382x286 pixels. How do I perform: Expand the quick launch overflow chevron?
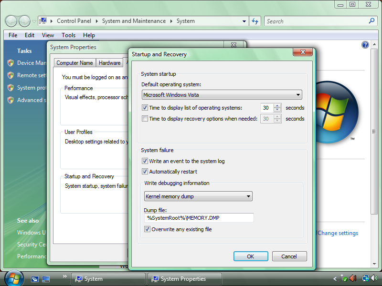(65, 276)
